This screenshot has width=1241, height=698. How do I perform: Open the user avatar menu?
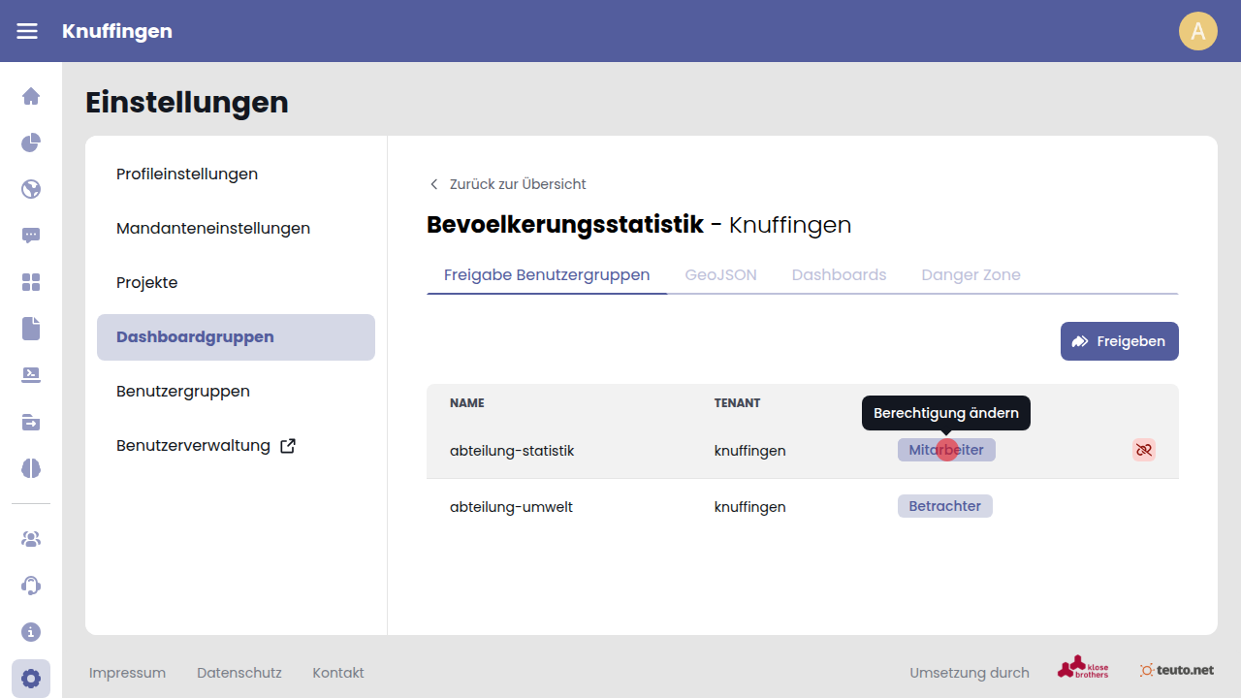coord(1197,31)
